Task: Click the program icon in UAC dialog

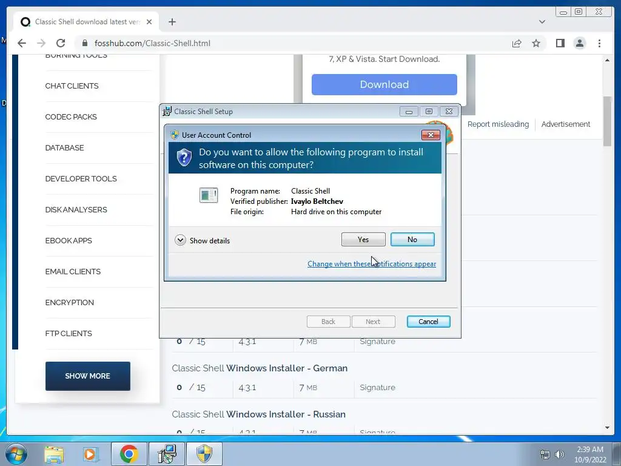Action: [209, 195]
